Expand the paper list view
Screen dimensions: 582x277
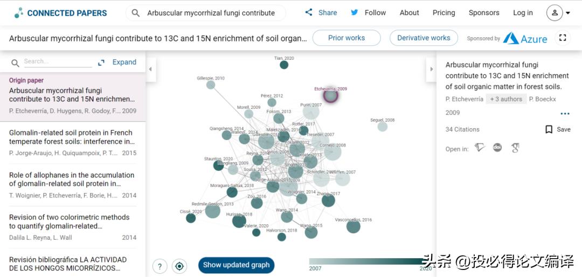coord(117,63)
